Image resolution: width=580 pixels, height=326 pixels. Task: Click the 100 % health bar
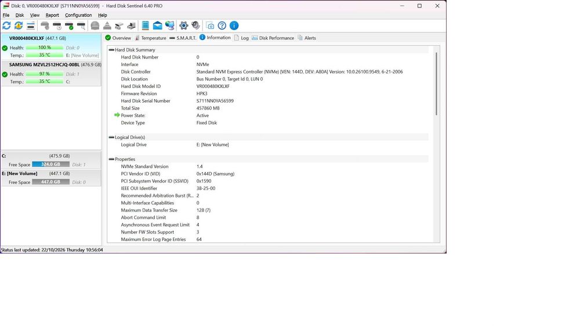pos(45,47)
